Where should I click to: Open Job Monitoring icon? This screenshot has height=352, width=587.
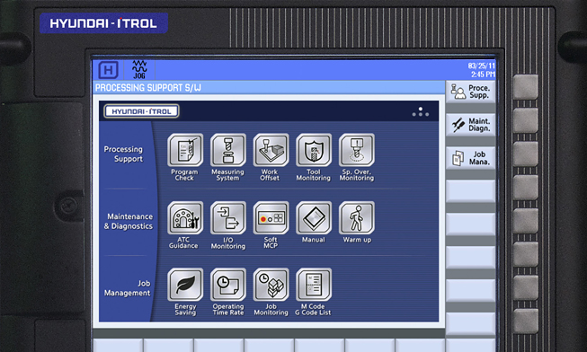pos(271,285)
